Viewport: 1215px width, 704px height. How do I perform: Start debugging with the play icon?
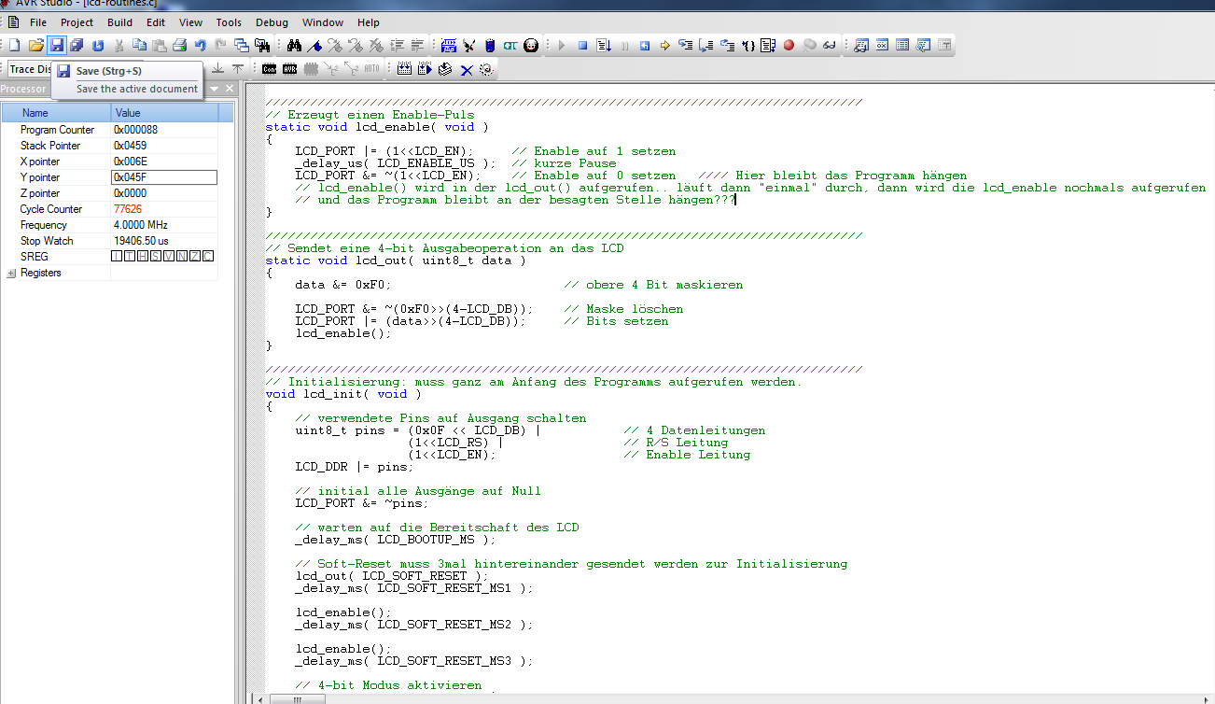562,45
